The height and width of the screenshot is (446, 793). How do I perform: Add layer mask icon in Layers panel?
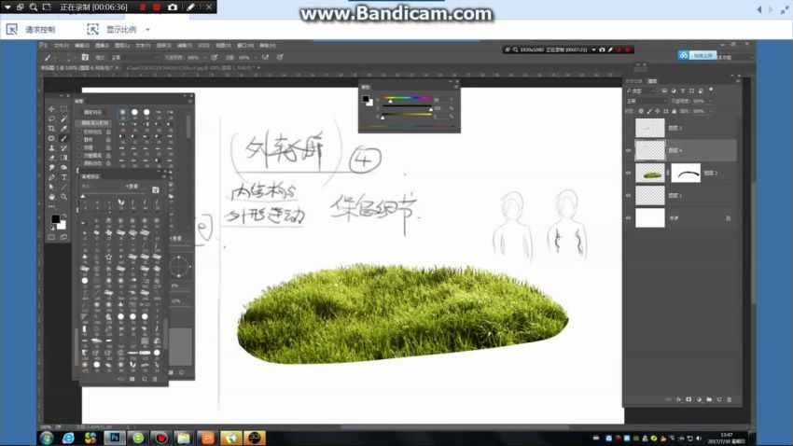pos(689,399)
